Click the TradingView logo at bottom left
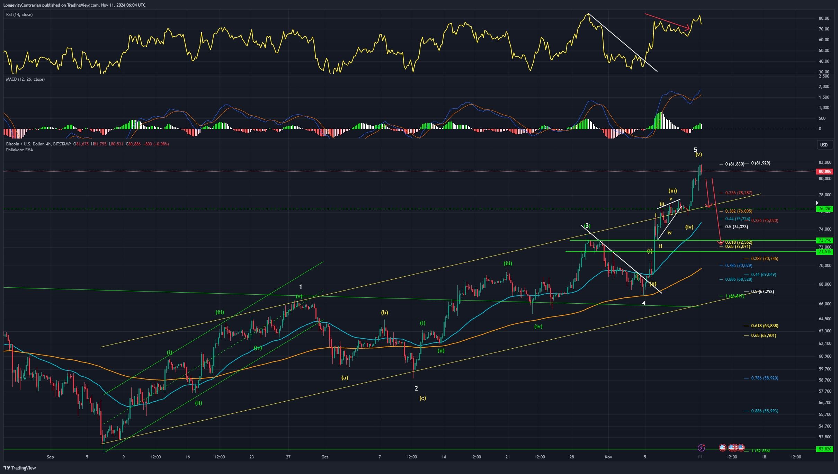This screenshot has height=474, width=838. tap(20, 468)
